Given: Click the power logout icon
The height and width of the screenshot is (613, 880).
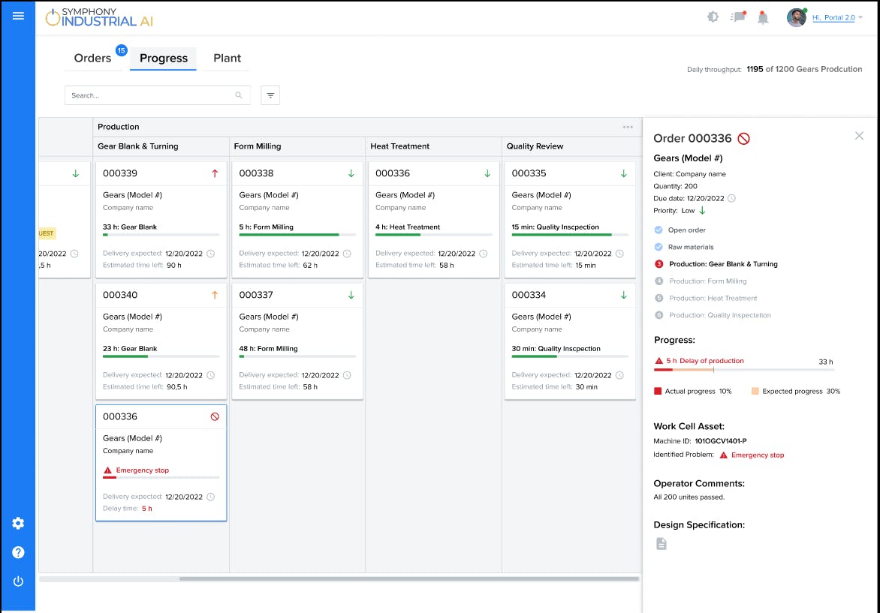Looking at the screenshot, I should tap(18, 581).
